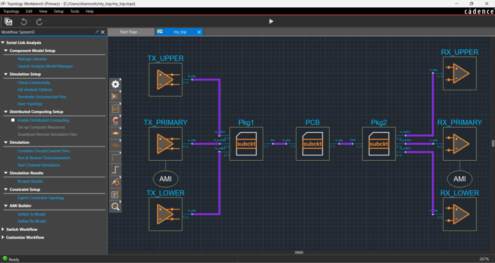
Task: Open the View menu
Action: (x=43, y=11)
